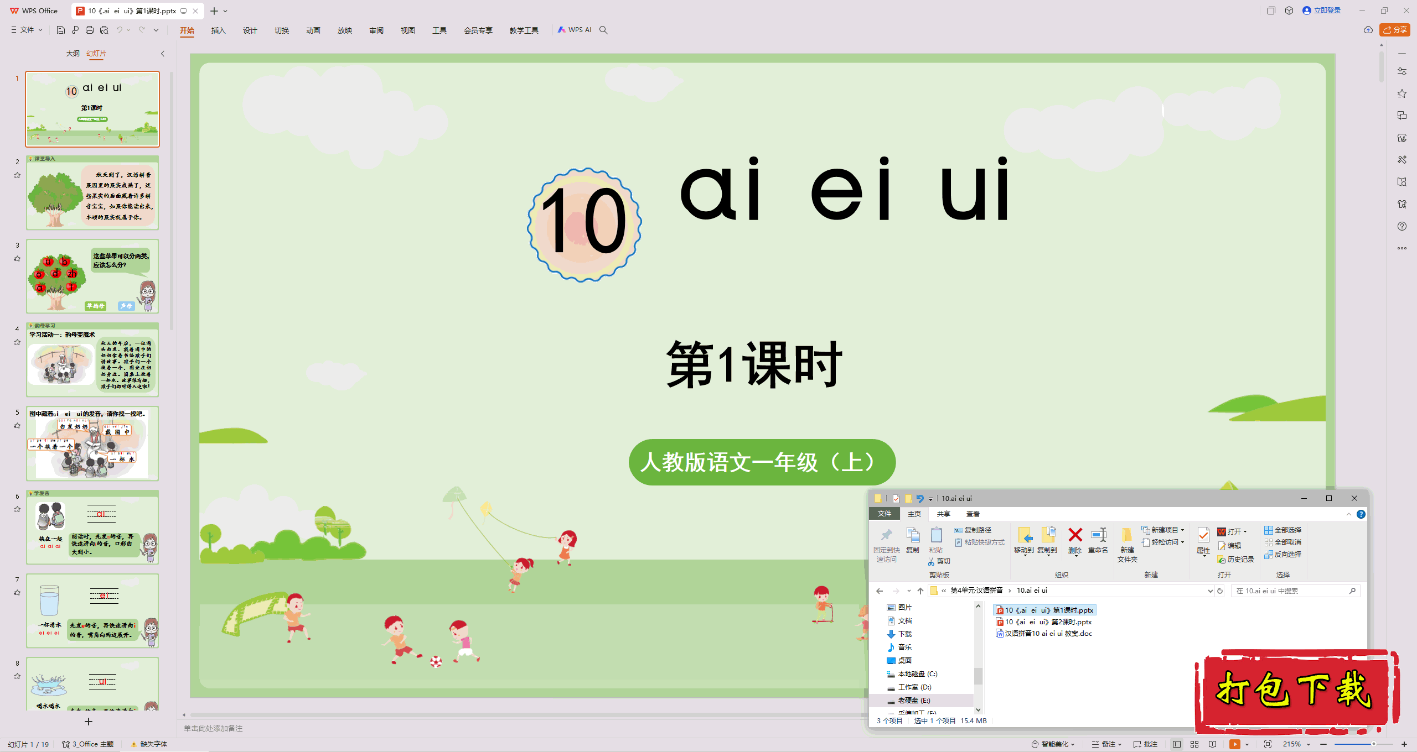The width and height of the screenshot is (1417, 752).
Task: Add a new slide with the plus button
Action: pyautogui.click(x=89, y=722)
